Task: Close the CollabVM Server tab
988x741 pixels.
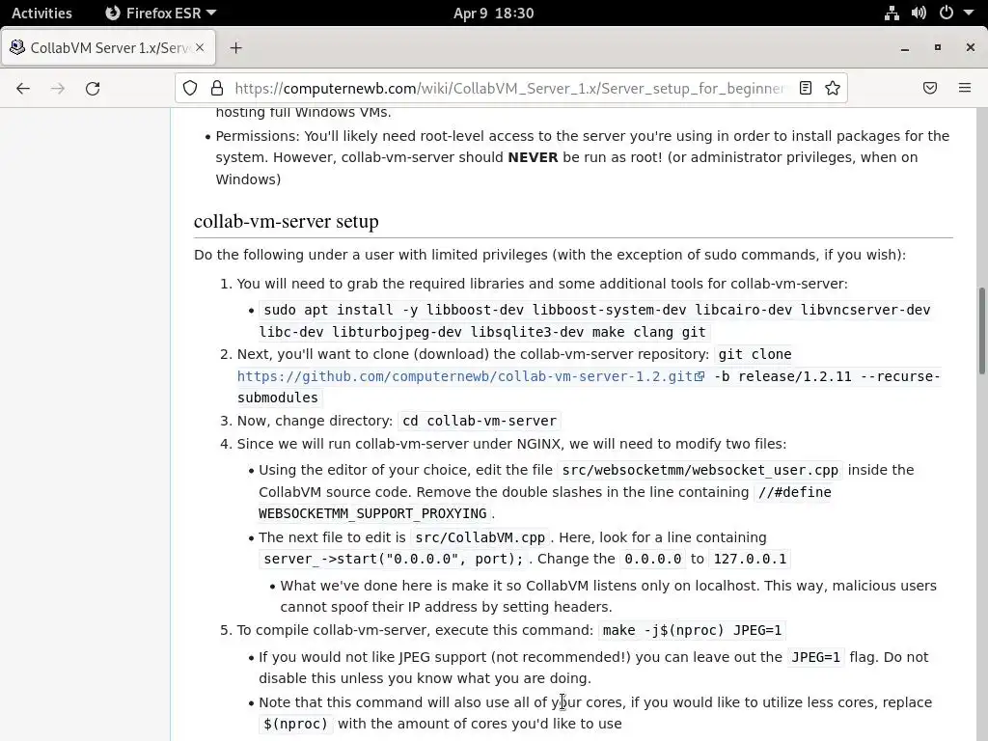Action: (200, 48)
